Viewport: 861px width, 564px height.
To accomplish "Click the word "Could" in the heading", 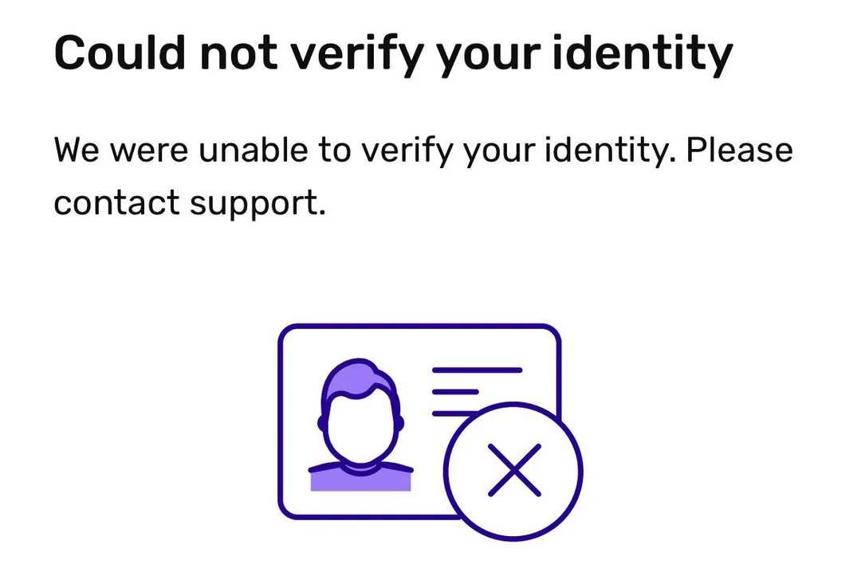I will [x=120, y=53].
